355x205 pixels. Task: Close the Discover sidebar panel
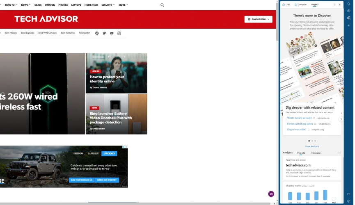[x=340, y=5]
